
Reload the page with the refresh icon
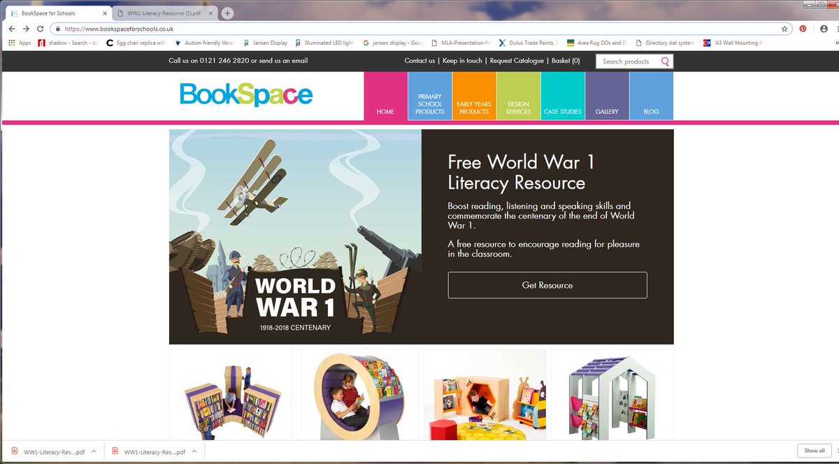click(41, 29)
